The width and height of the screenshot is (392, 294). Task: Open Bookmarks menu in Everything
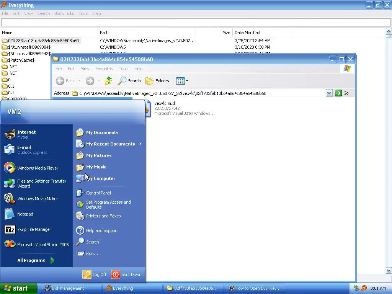pyautogui.click(x=64, y=13)
